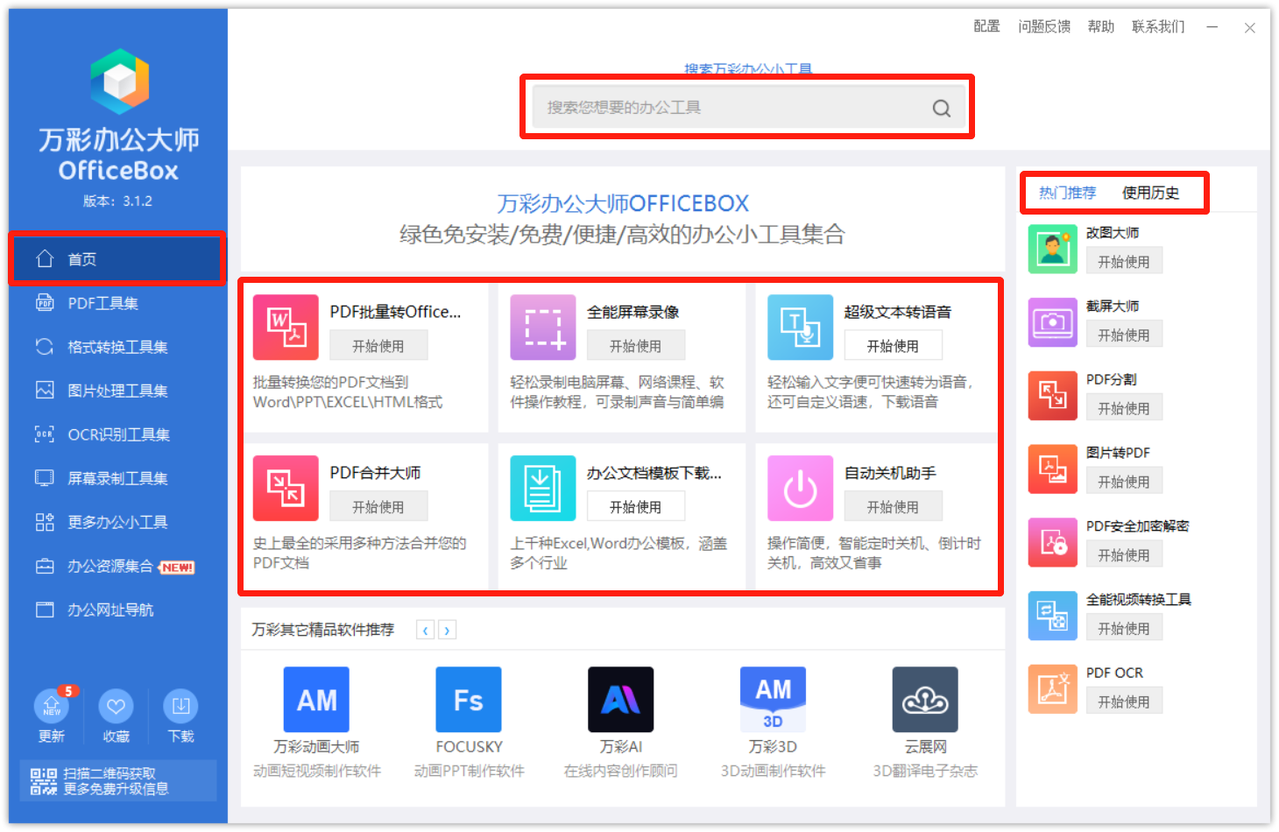Open the PDF合并大师 merge icon
The height and width of the screenshot is (832, 1279).
click(286, 488)
